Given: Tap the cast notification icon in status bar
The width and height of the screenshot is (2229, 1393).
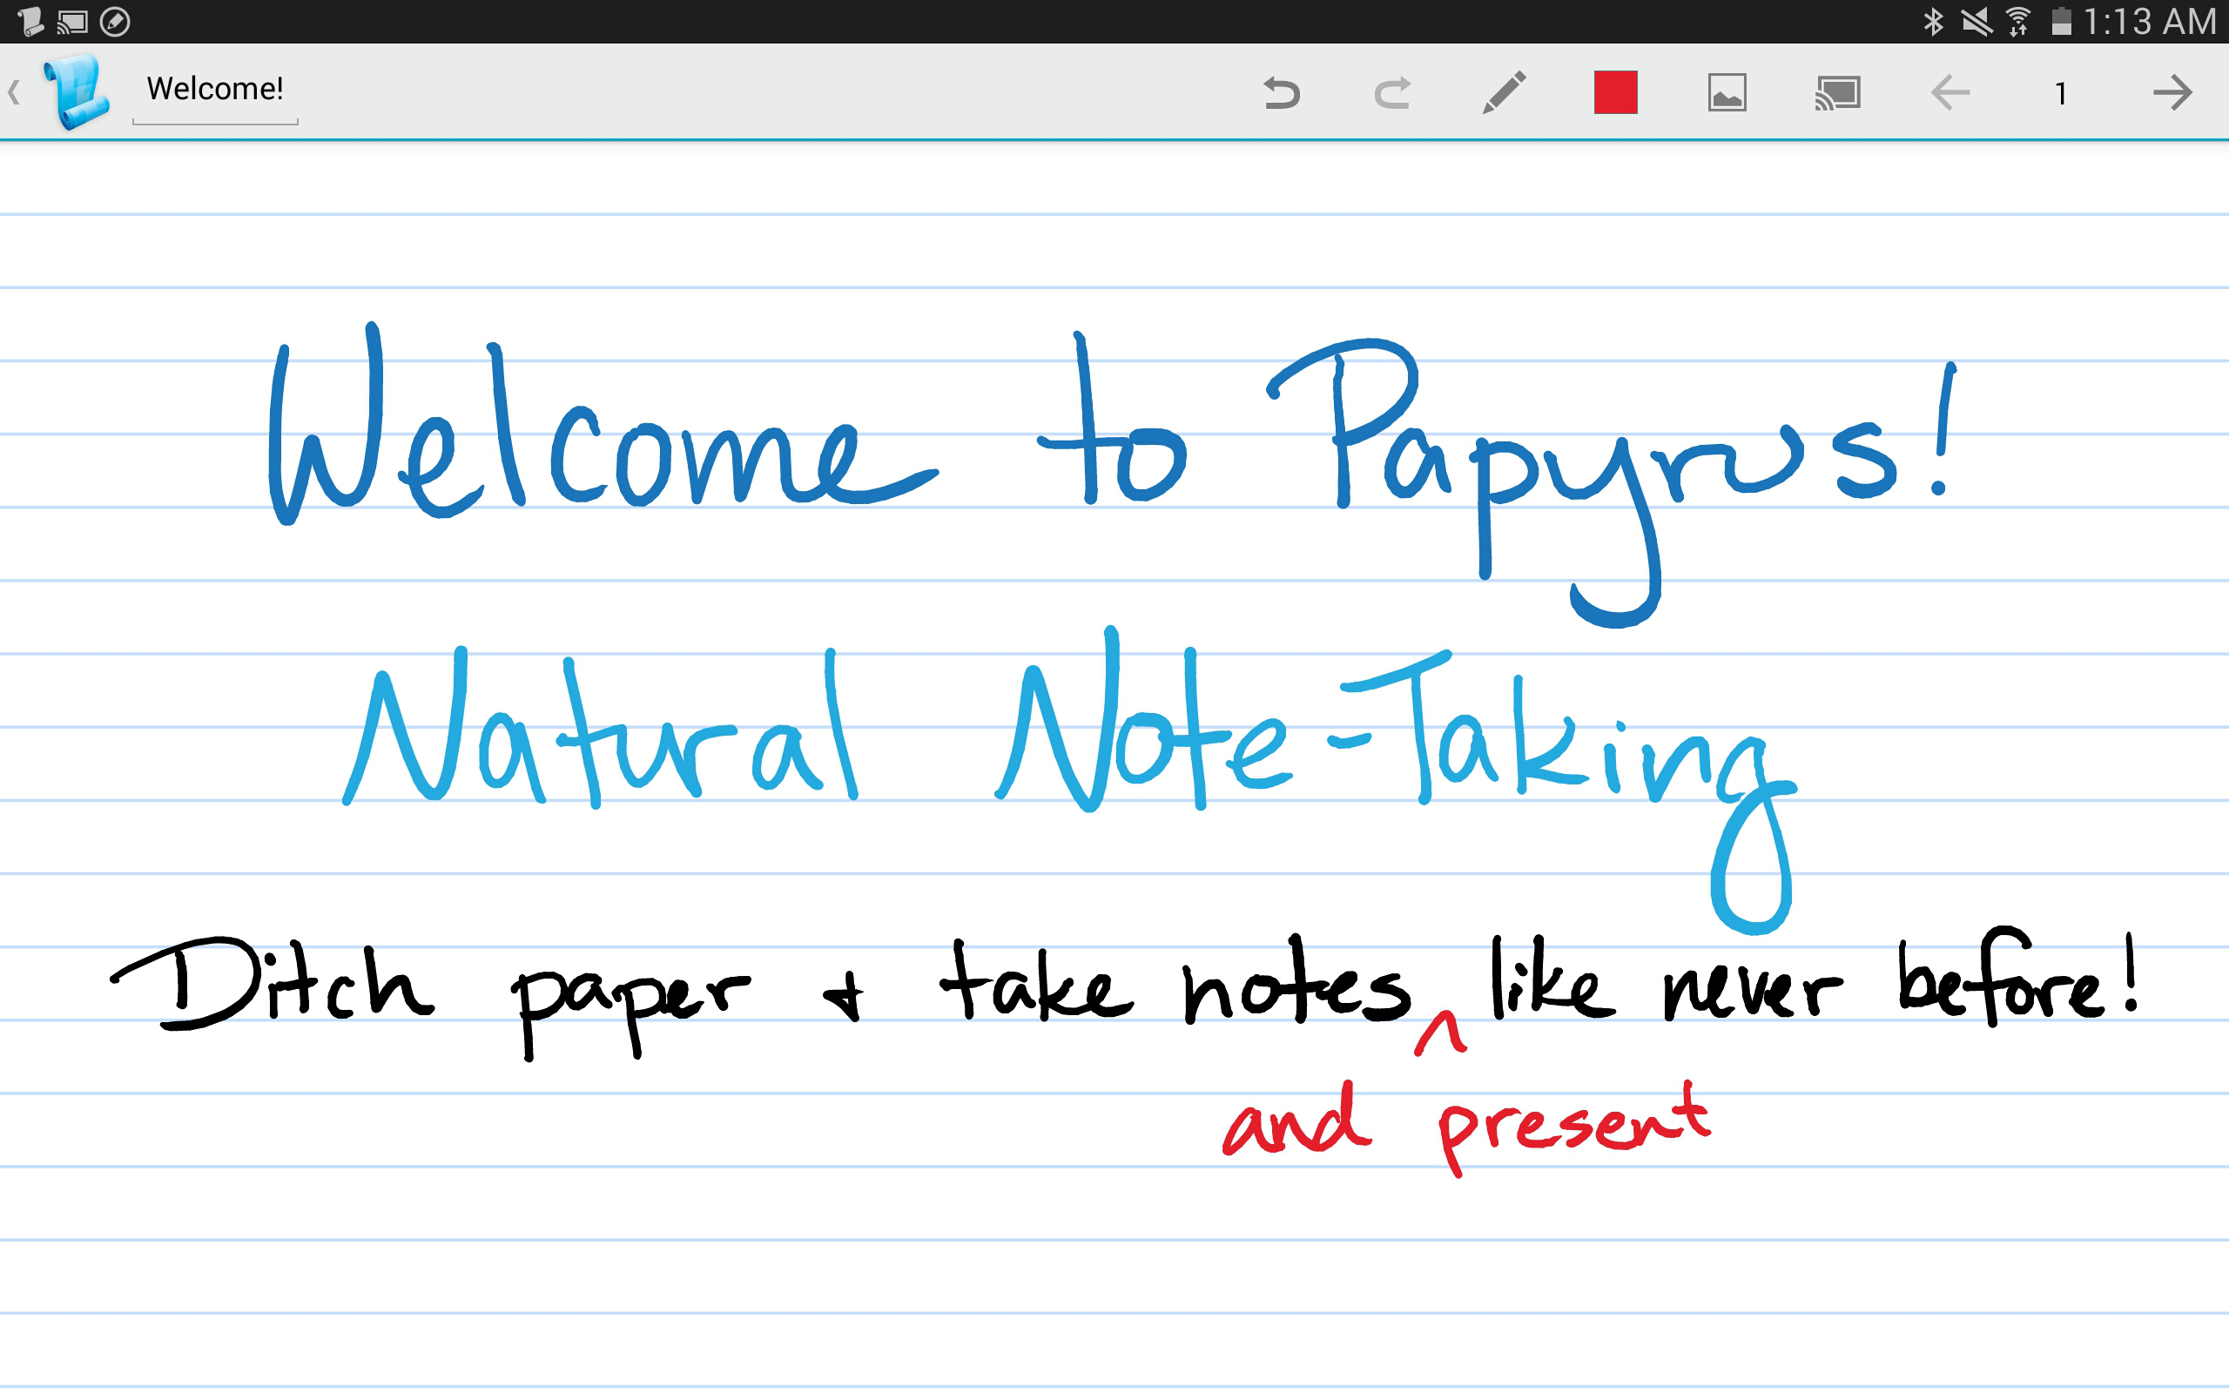Looking at the screenshot, I should coord(72,21).
